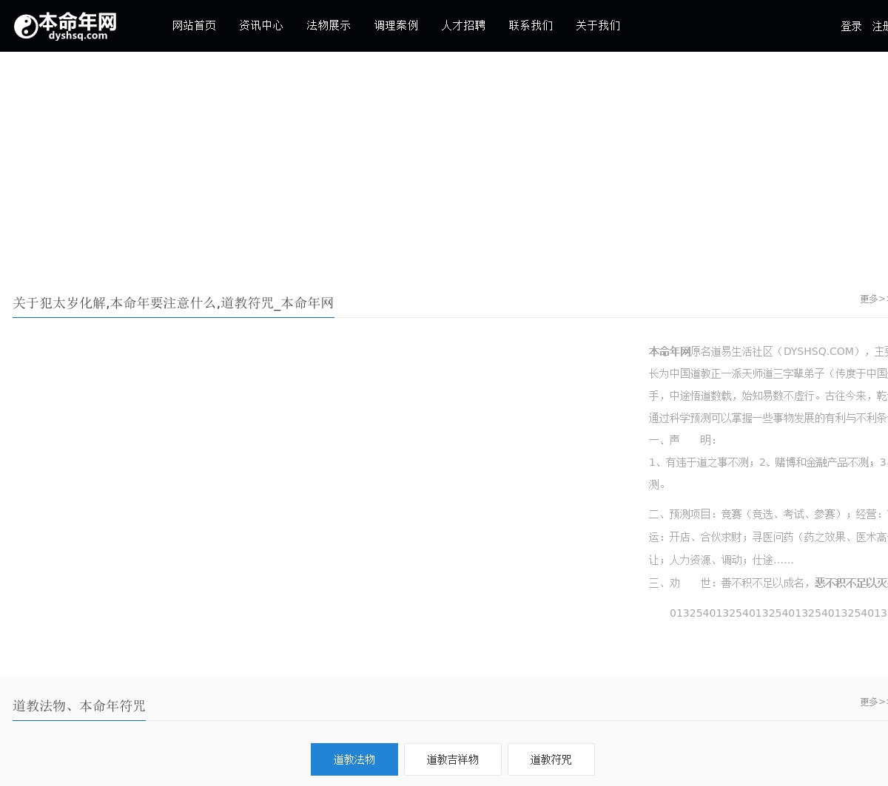Select 调理案例 from the top navigation
Screen dimensions: 888x786
(396, 26)
